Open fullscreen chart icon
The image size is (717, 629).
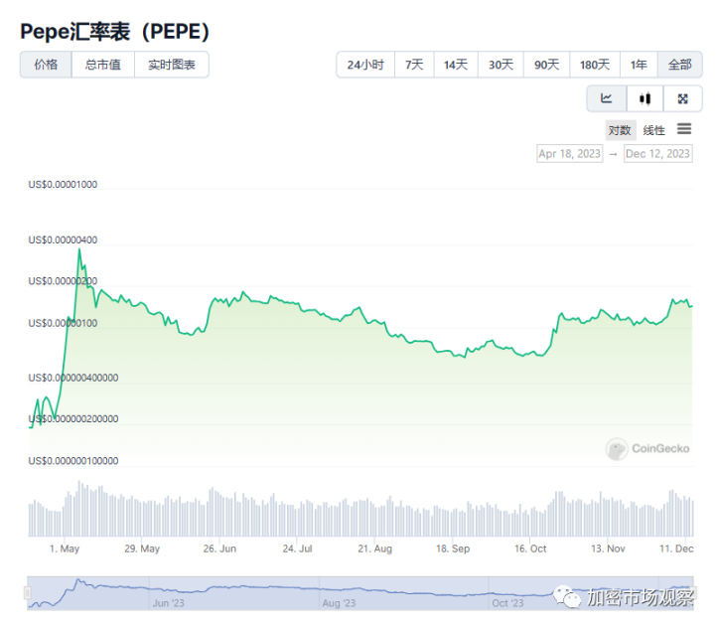(x=682, y=98)
